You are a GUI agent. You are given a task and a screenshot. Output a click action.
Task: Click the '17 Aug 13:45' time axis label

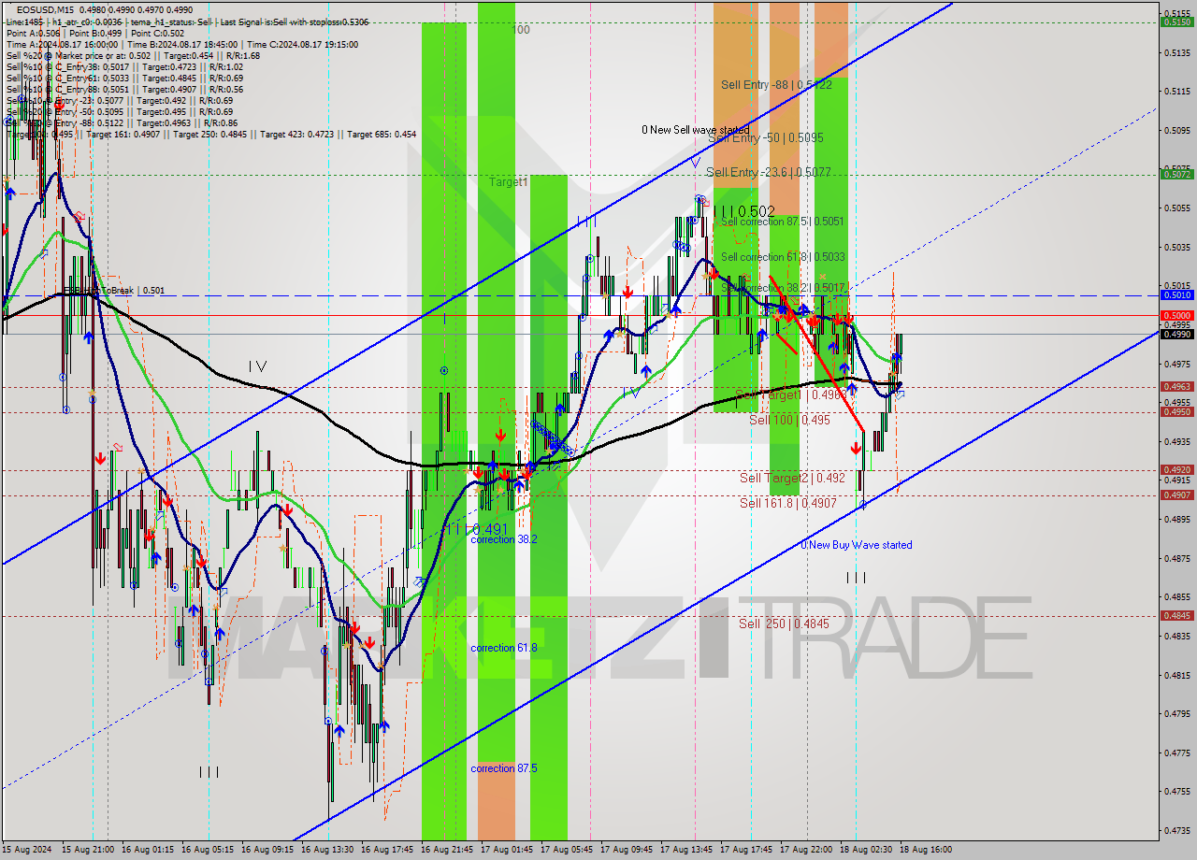tap(686, 850)
